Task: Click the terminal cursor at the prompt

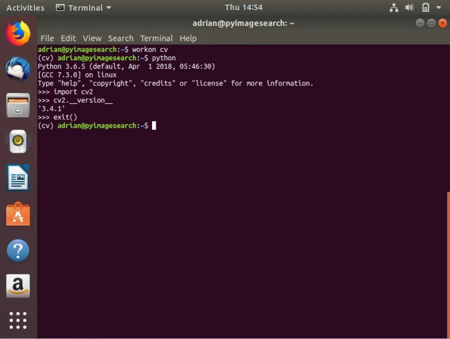Action: [154, 126]
